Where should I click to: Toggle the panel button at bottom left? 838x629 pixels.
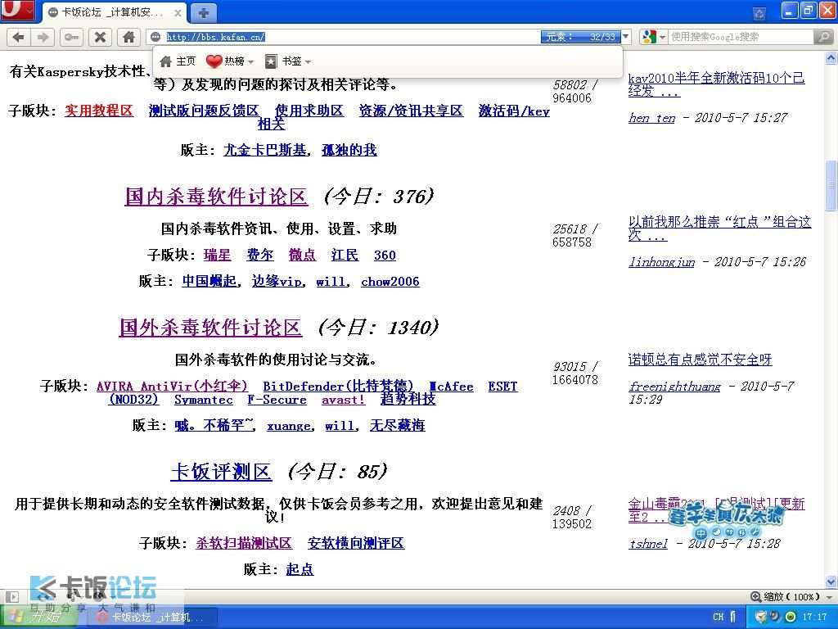pyautogui.click(x=12, y=597)
